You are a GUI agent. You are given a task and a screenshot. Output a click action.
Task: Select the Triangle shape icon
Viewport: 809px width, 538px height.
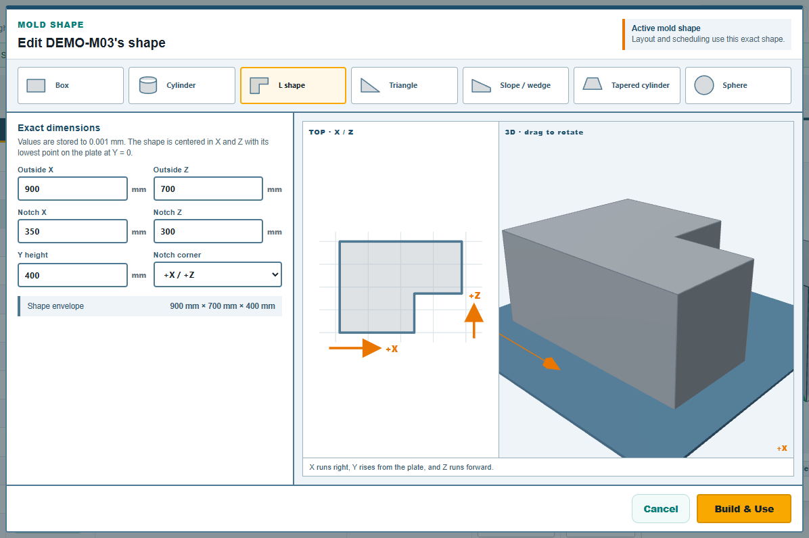click(x=370, y=86)
